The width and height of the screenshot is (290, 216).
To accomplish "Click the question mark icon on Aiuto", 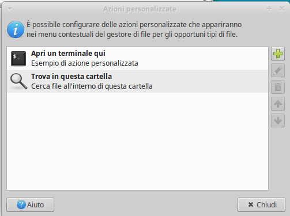I will click(x=21, y=204).
